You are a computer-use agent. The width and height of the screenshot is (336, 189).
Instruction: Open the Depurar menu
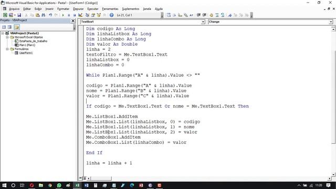coord(78,9)
